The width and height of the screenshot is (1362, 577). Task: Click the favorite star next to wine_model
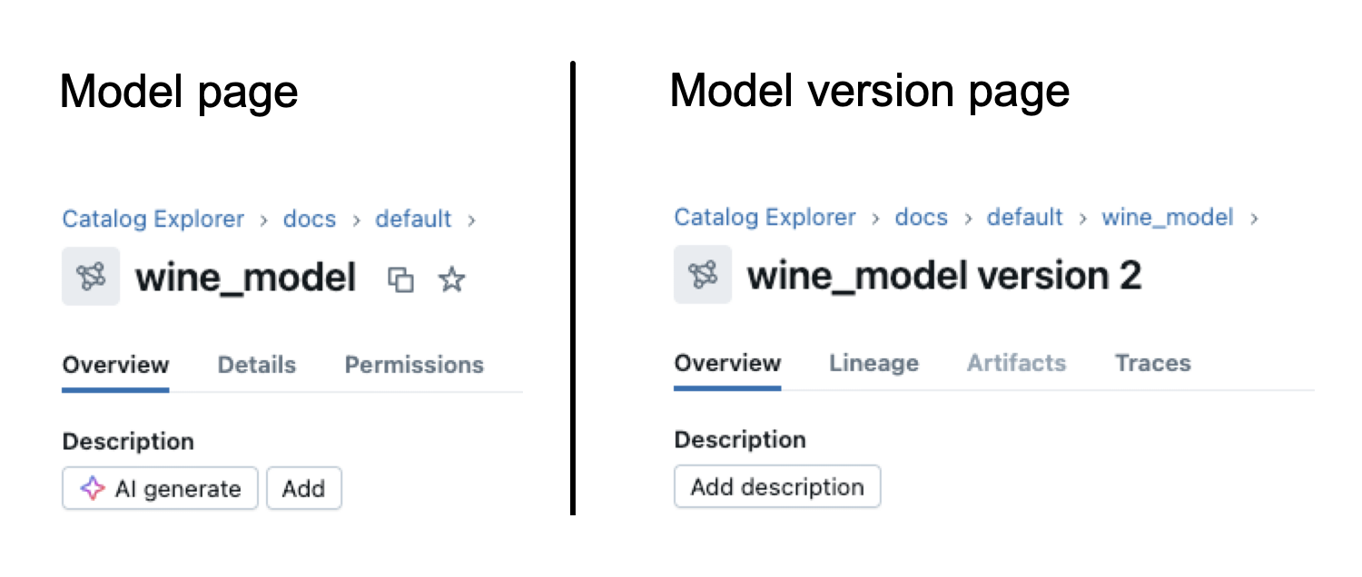pos(450,280)
